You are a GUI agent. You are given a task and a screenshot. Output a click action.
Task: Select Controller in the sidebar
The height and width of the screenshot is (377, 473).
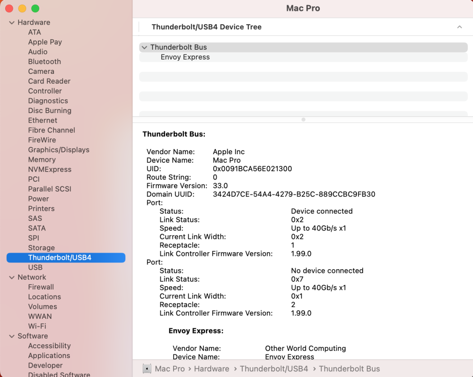click(x=45, y=91)
